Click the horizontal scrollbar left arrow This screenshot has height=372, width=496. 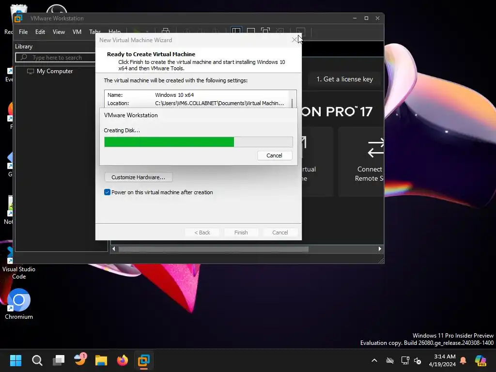click(113, 249)
